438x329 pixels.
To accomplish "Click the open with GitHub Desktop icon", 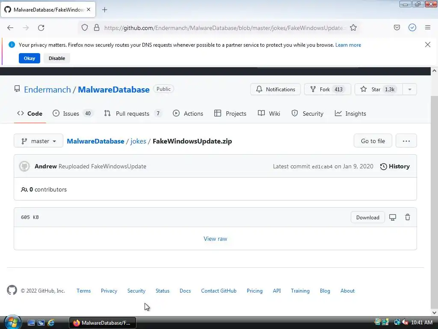I will (x=393, y=217).
